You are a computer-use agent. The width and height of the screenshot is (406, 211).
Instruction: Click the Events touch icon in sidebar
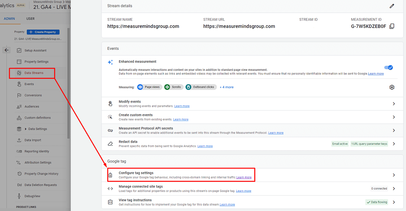tap(19, 84)
